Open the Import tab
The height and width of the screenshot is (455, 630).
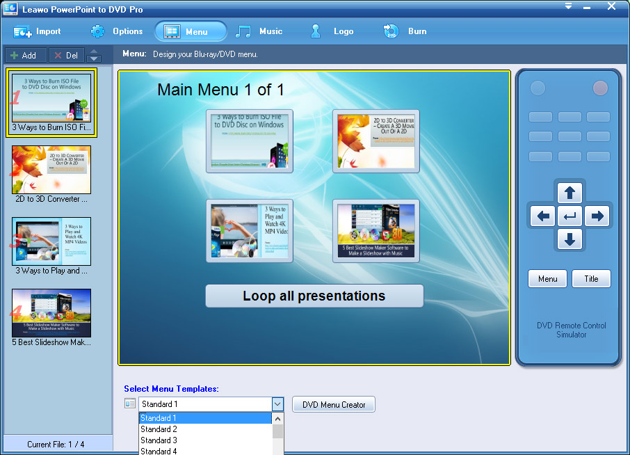38,31
